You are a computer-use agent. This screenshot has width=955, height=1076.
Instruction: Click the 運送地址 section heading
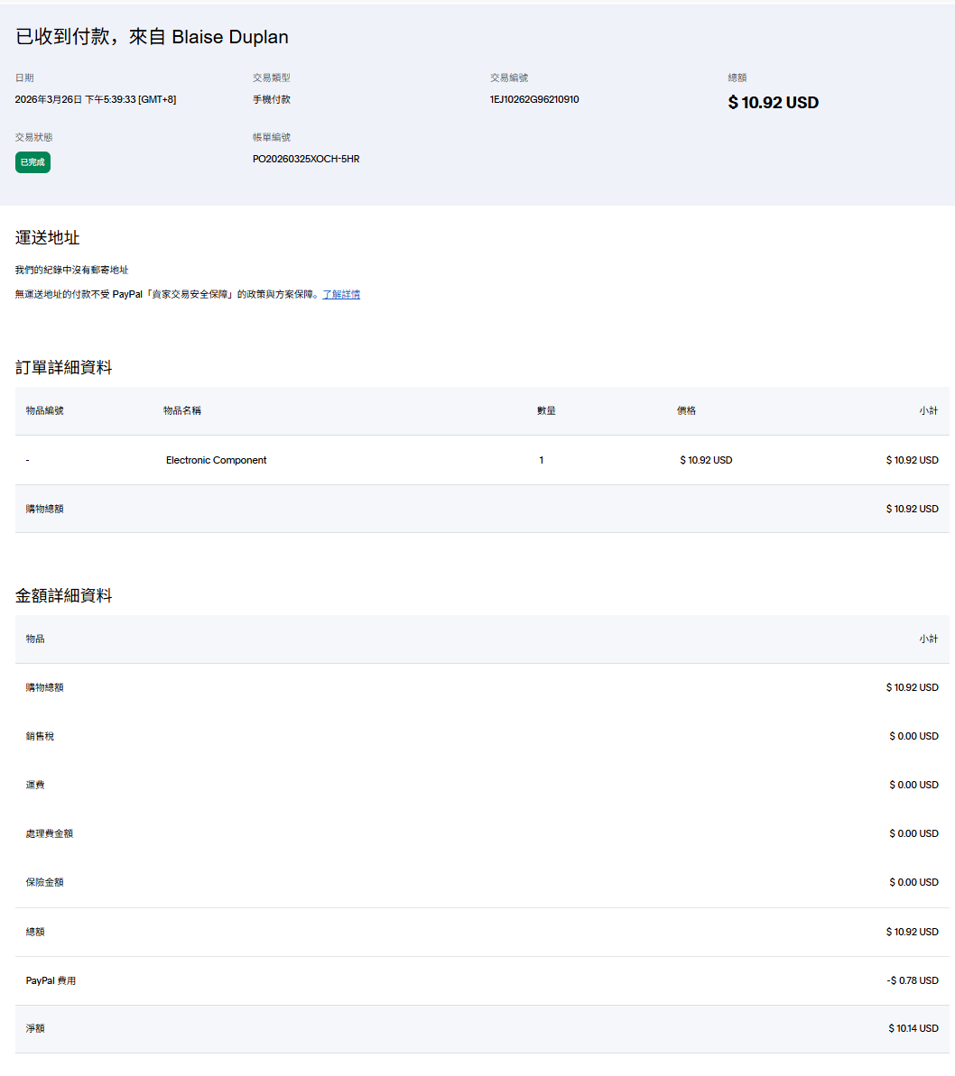47,238
